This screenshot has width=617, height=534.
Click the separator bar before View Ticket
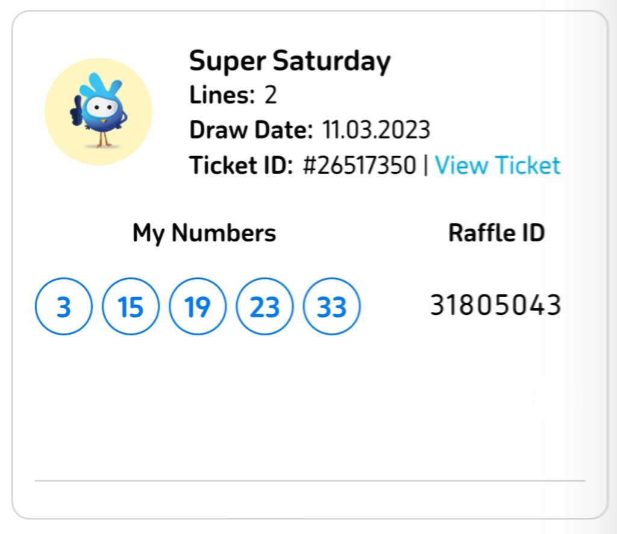(425, 165)
